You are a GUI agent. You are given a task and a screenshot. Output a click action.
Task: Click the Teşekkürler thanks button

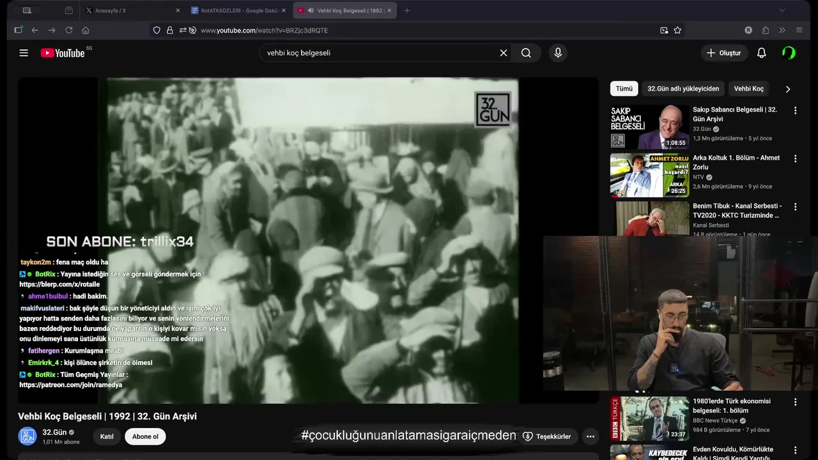click(547, 436)
